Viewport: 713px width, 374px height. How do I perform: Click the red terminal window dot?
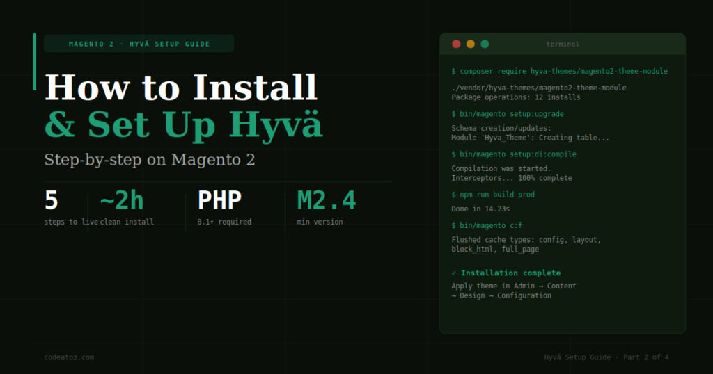tap(456, 44)
